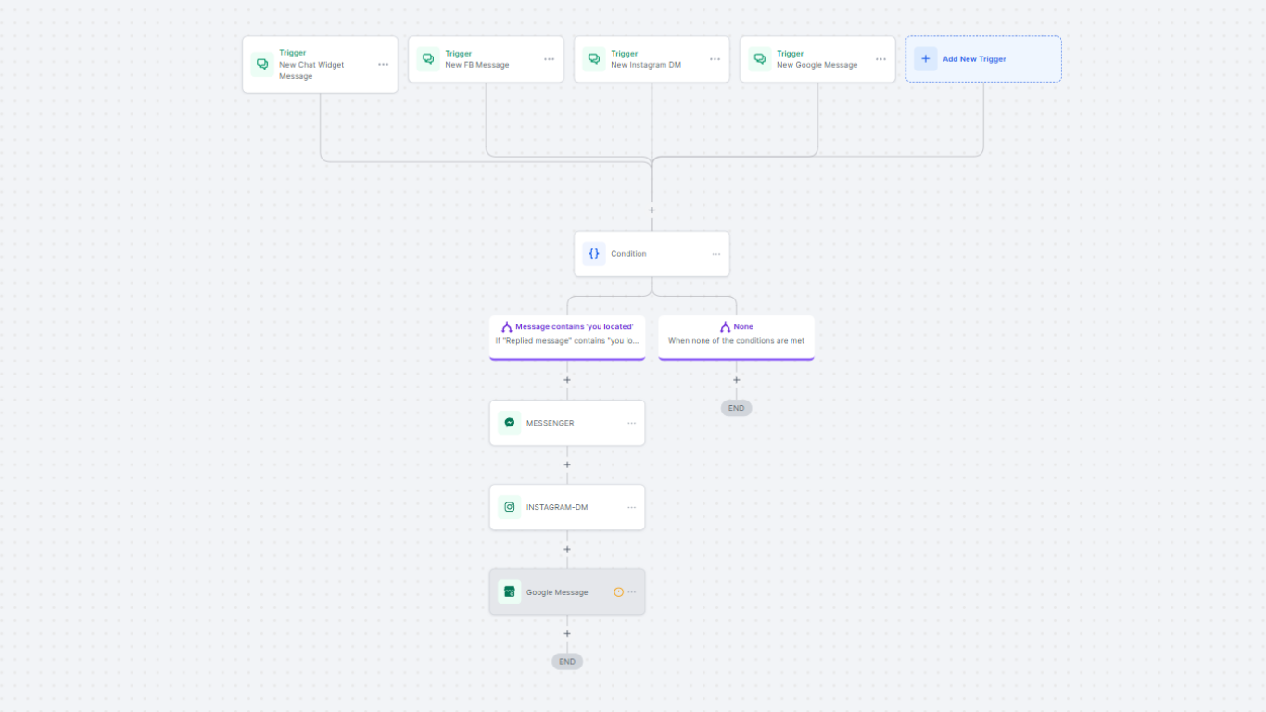Viewport: 1266px width, 712px height.
Task: Select the New Chat Widget Message trigger icon
Action: pos(260,64)
